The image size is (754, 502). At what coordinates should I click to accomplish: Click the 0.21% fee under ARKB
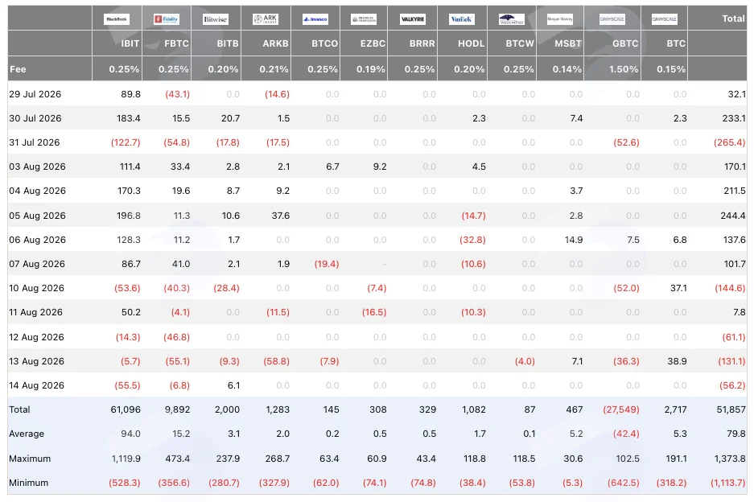(274, 69)
